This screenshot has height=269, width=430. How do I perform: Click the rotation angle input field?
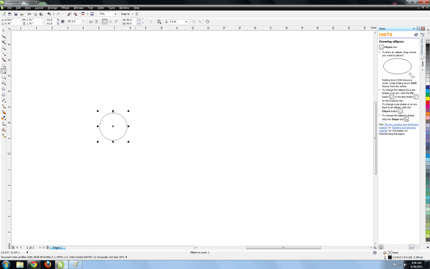pyautogui.click(x=76, y=22)
